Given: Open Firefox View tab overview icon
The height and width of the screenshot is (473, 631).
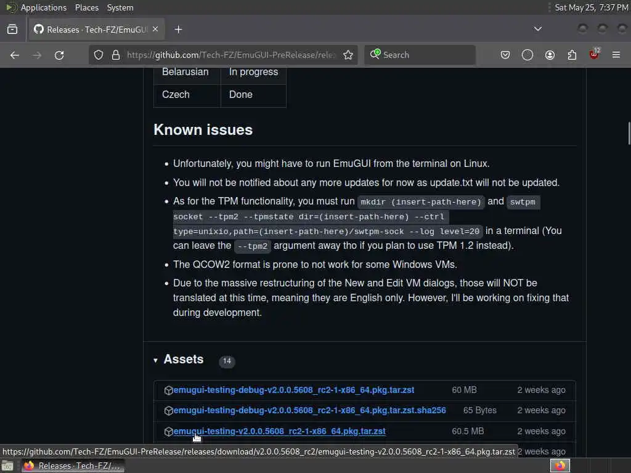Looking at the screenshot, I should coord(12,30).
